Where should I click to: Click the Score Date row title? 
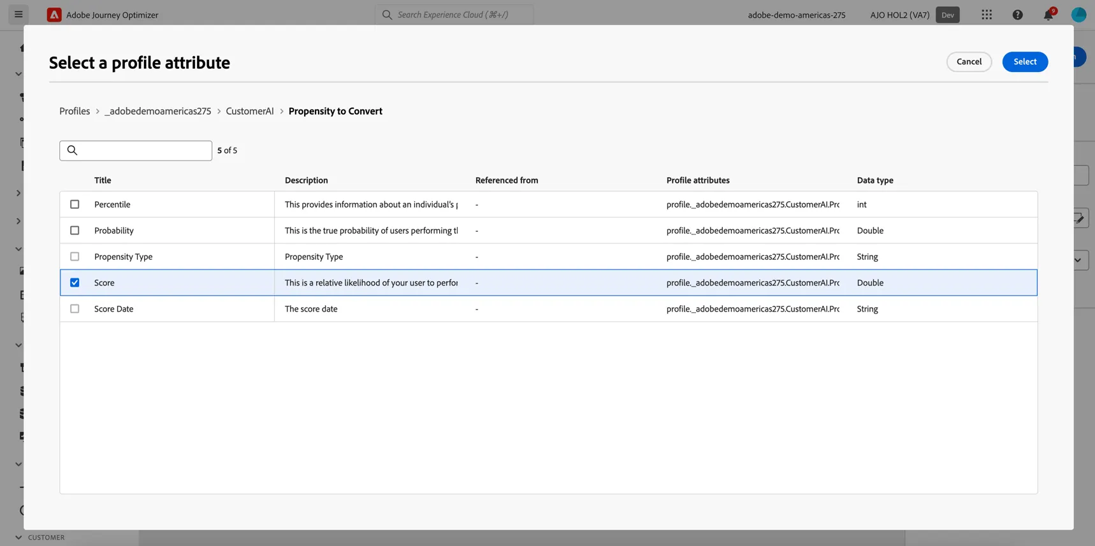(x=114, y=309)
